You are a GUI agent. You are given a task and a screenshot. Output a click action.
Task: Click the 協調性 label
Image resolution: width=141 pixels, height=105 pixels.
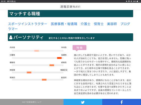tap(64, 55)
